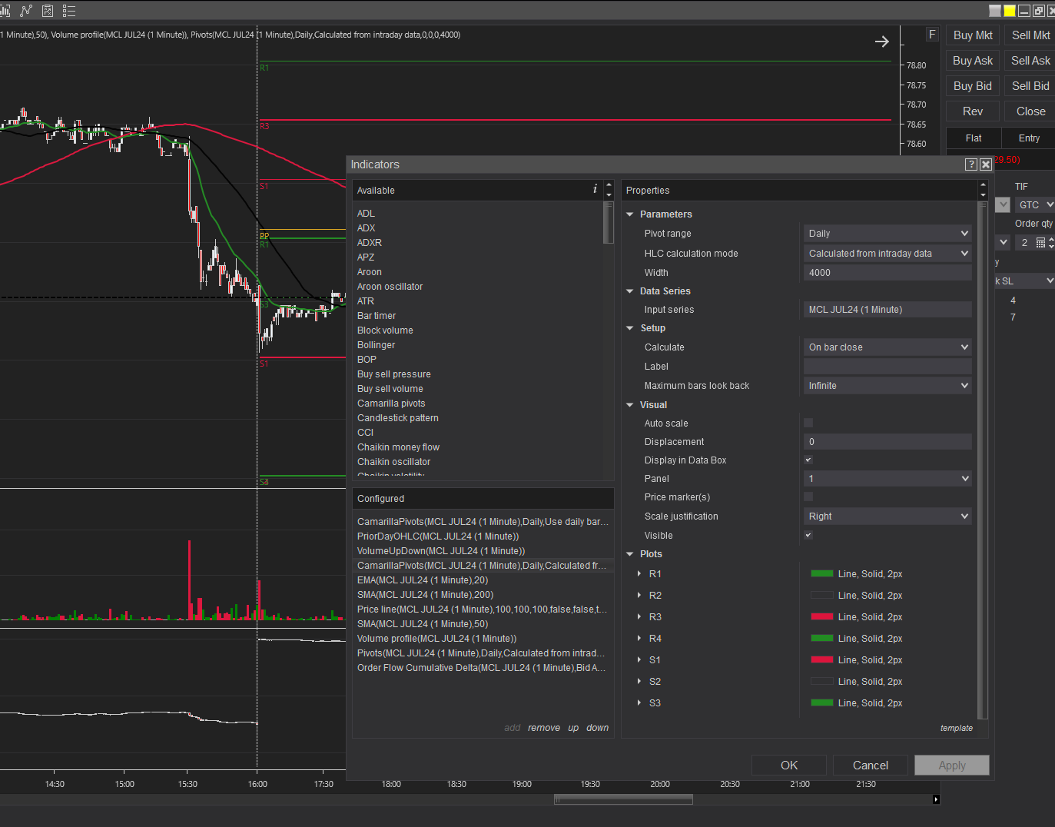Click the red S1 color swatch
This screenshot has width=1055, height=827.
[x=822, y=659]
